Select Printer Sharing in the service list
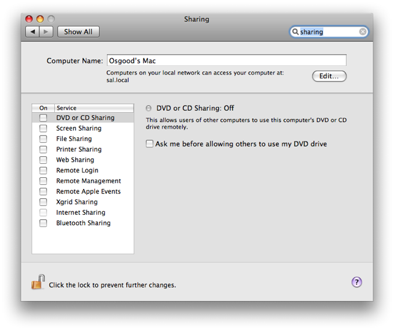 83,149
